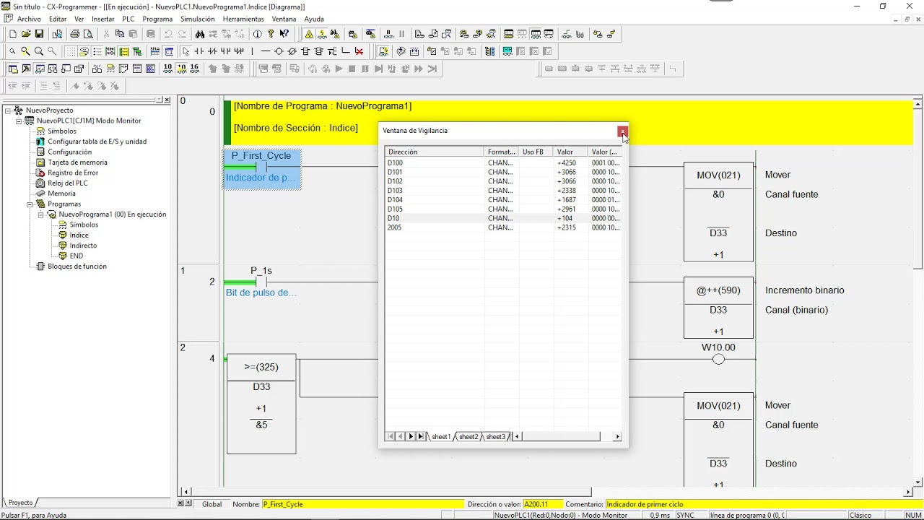Open the Ayuda menu
The height and width of the screenshot is (520, 924).
pyautogui.click(x=314, y=19)
